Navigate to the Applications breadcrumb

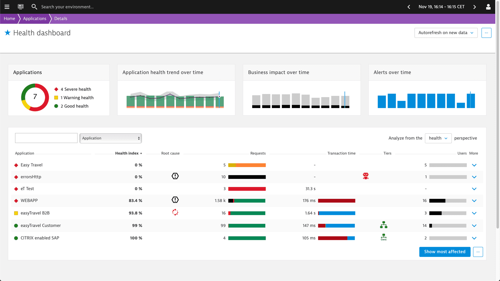pyautogui.click(x=34, y=18)
